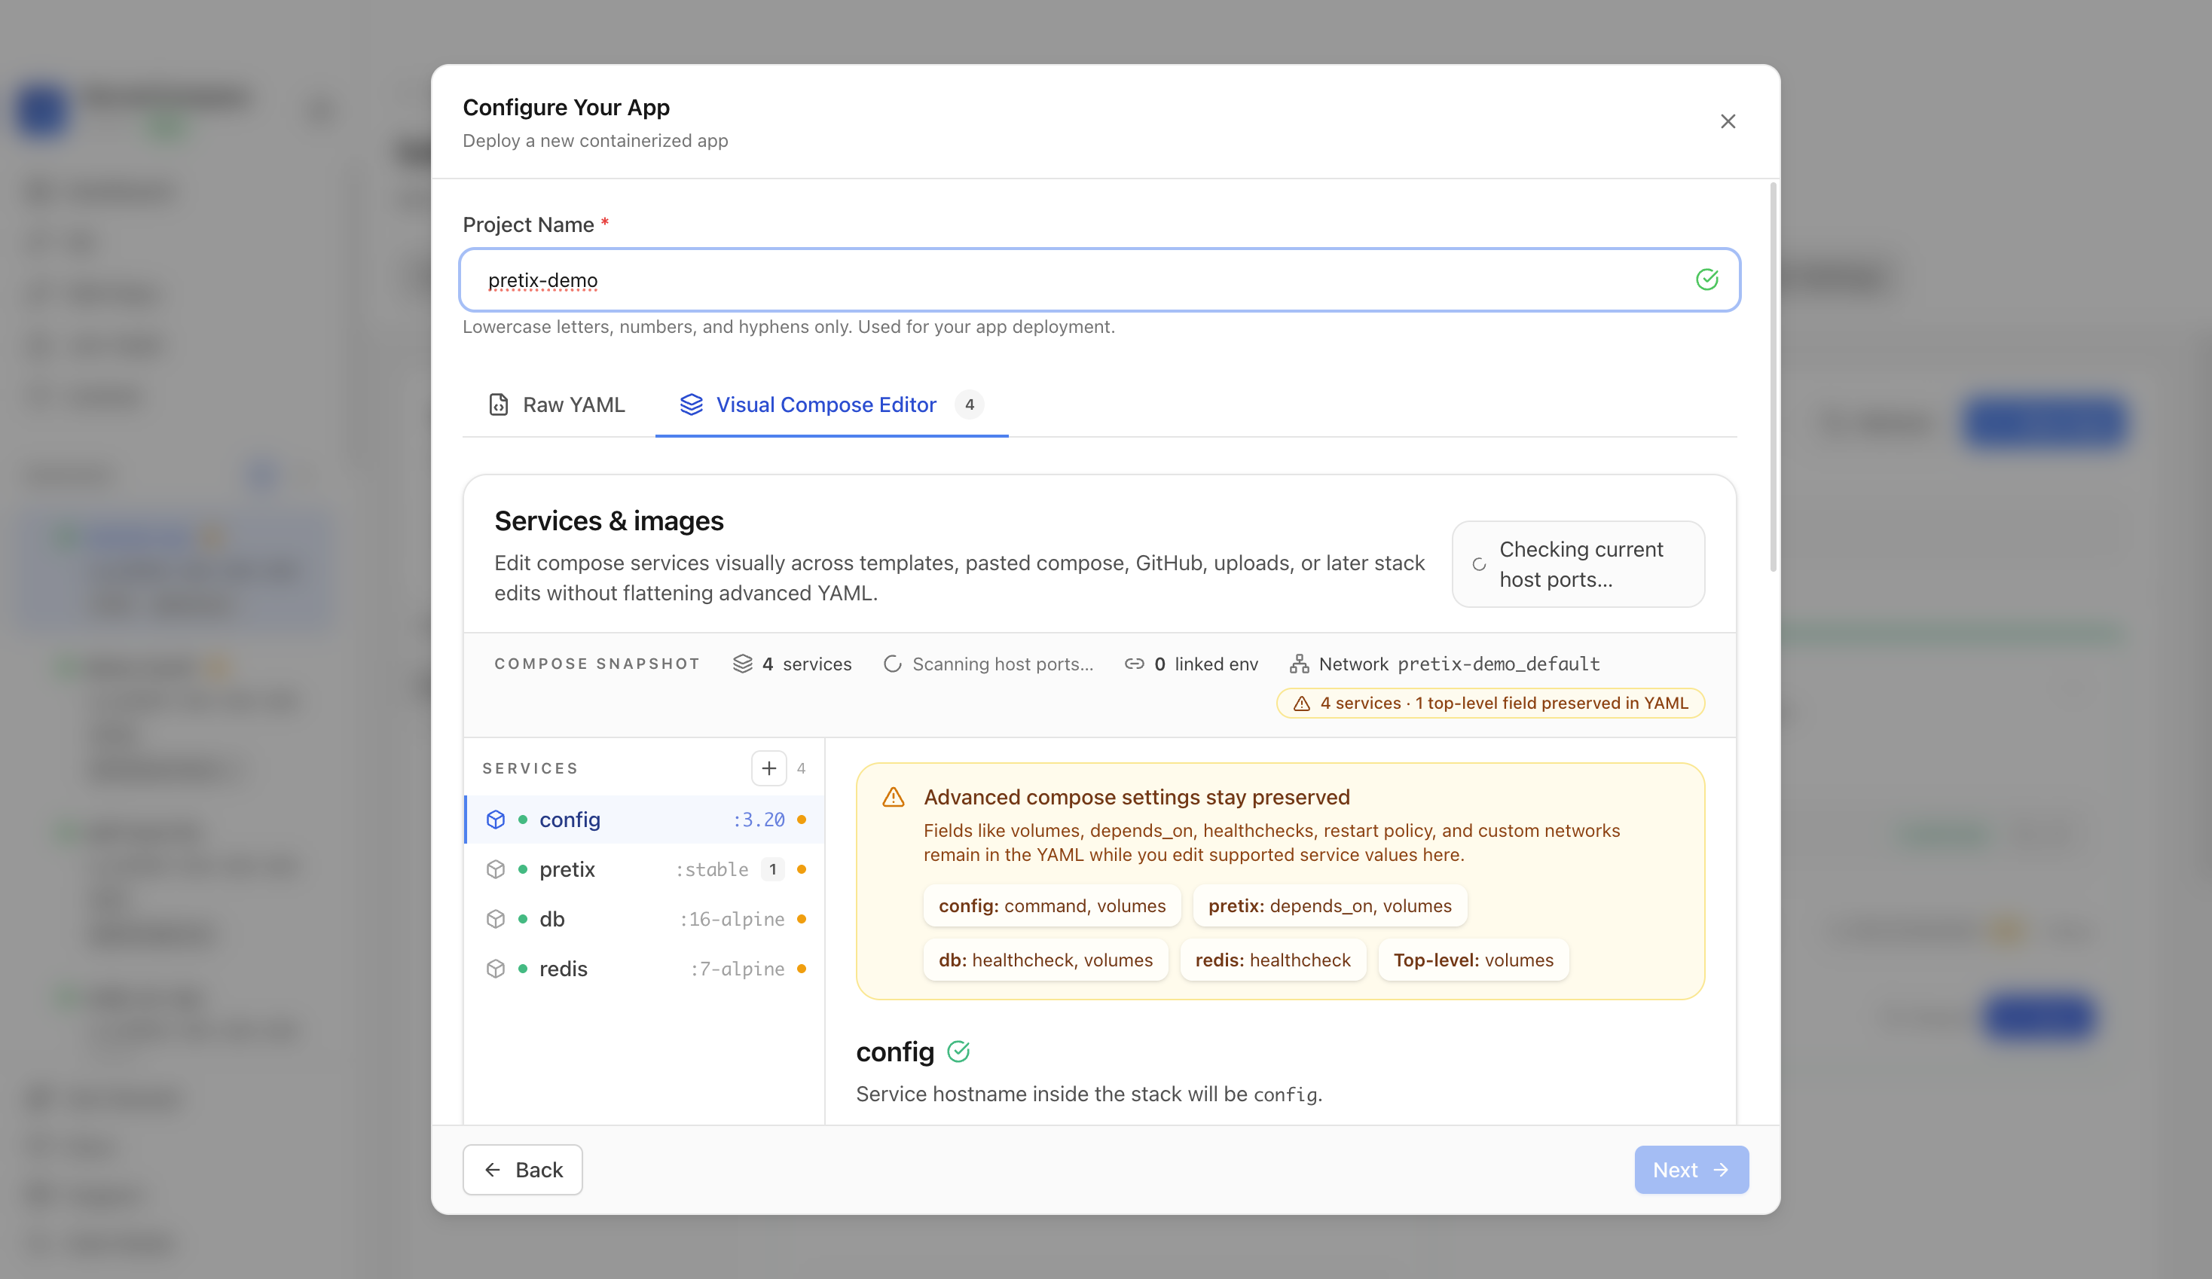
Task: Click the warning icon in the Advanced compose banner
Action: tap(894, 797)
